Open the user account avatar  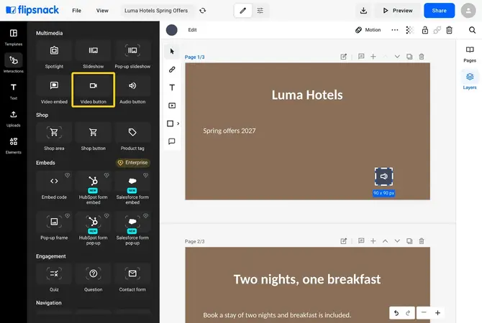[x=468, y=11]
